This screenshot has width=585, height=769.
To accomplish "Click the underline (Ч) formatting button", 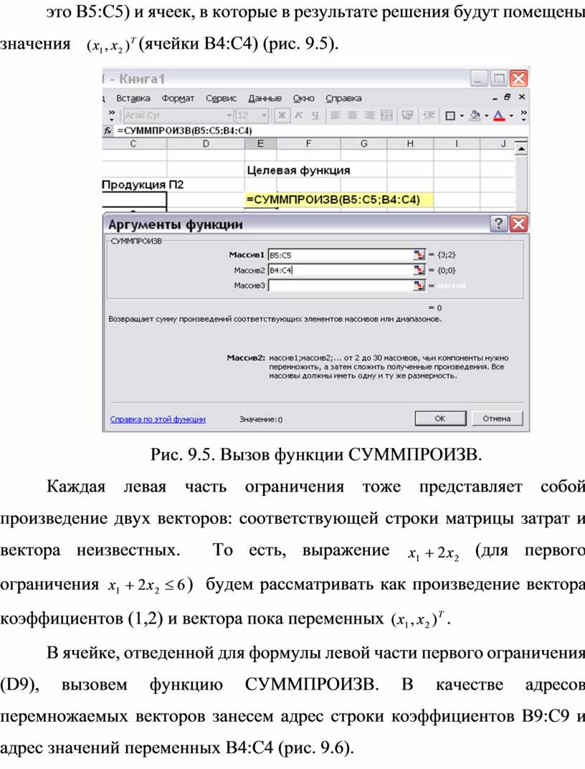I will (x=315, y=115).
